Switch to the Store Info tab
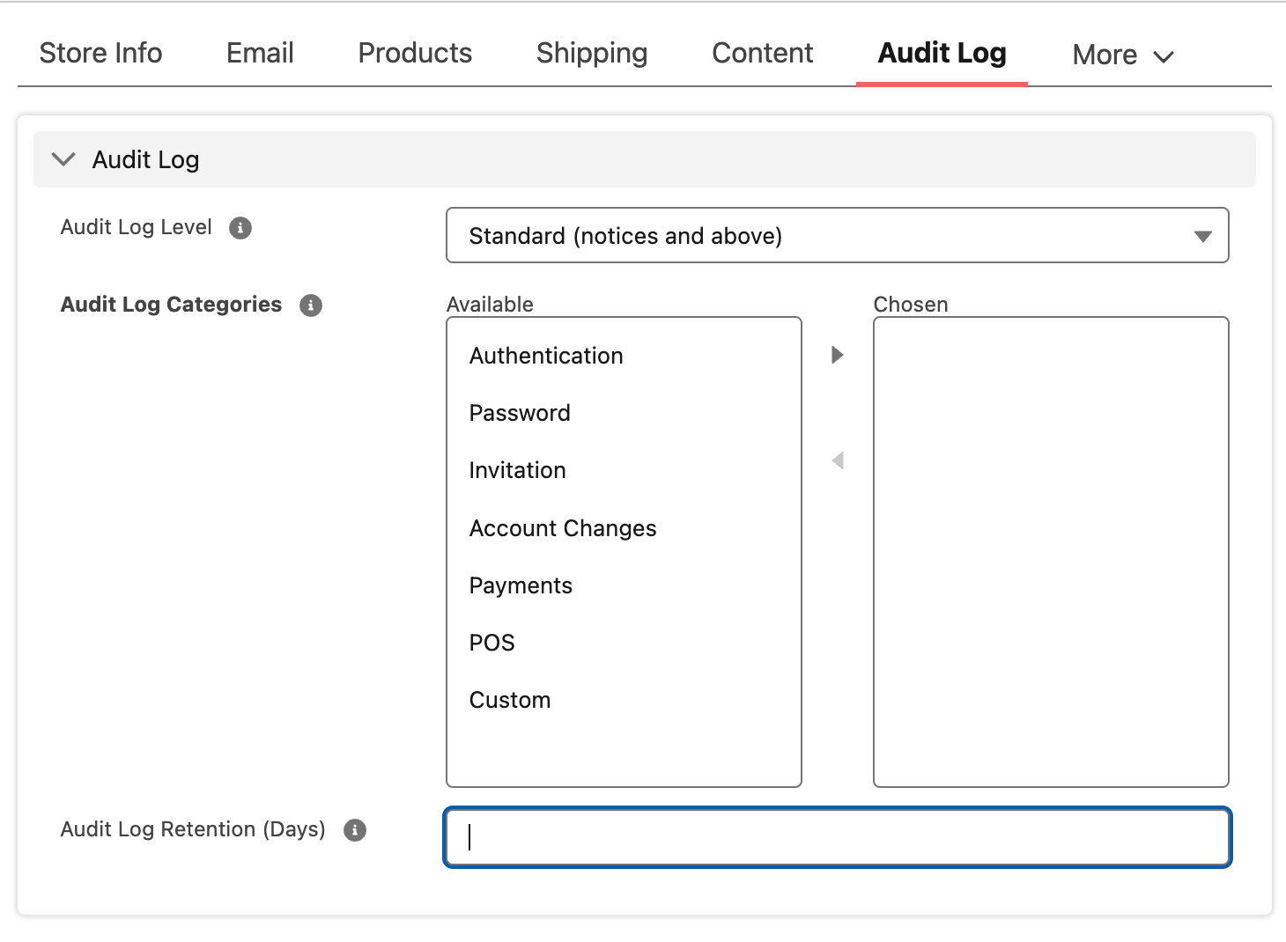This screenshot has height=942, width=1286. pyautogui.click(x=101, y=53)
